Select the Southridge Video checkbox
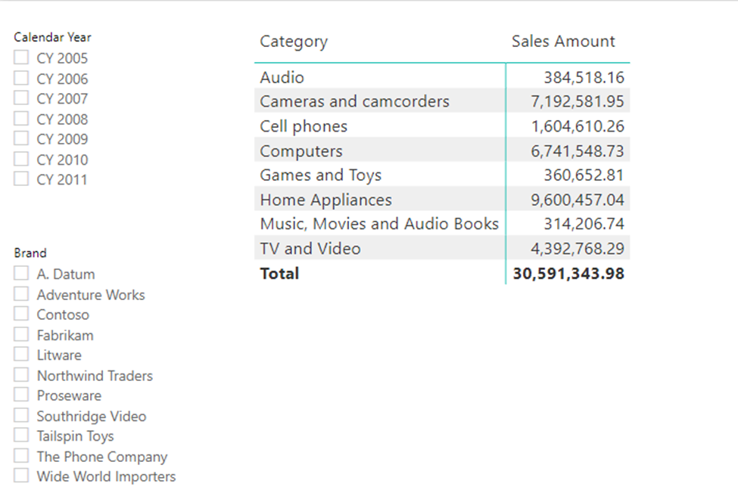 click(21, 415)
